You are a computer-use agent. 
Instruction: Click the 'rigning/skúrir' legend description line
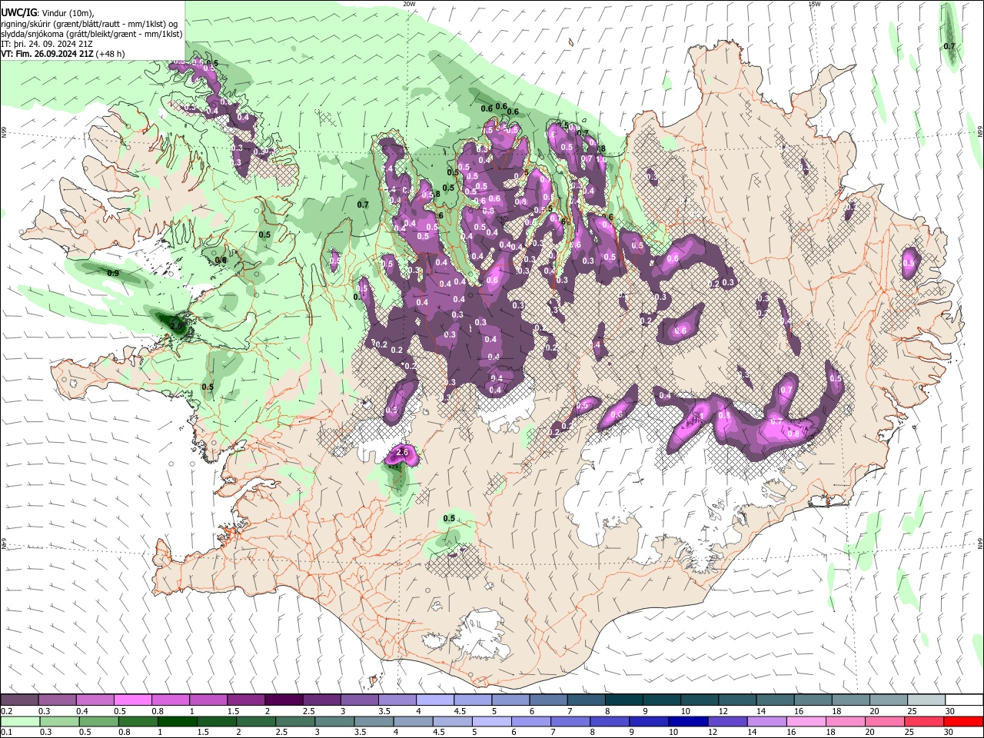[90, 24]
